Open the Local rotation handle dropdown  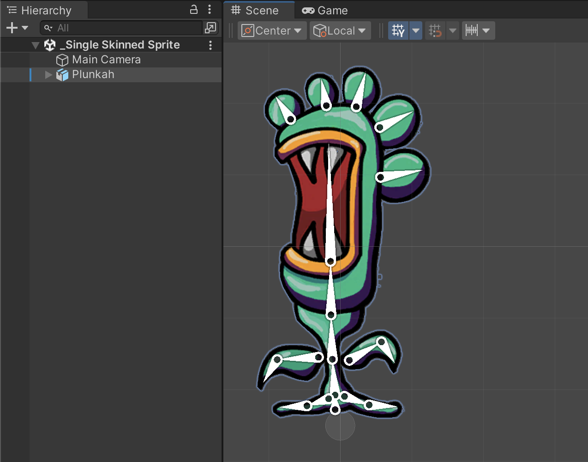click(340, 31)
